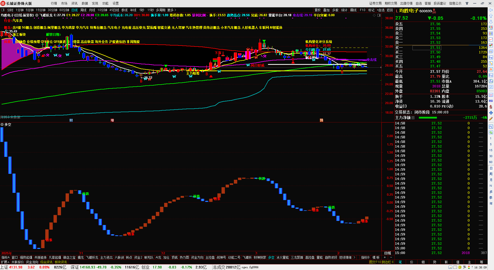The image size is (494, 270).
Task: Open the 设置 menu
Action: (116, 3)
